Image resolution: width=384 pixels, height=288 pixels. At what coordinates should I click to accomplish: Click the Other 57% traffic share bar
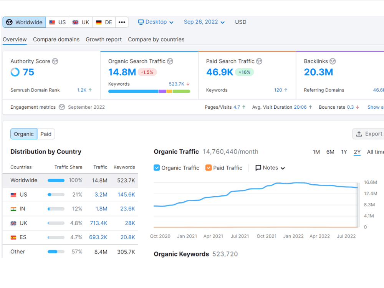point(56,252)
